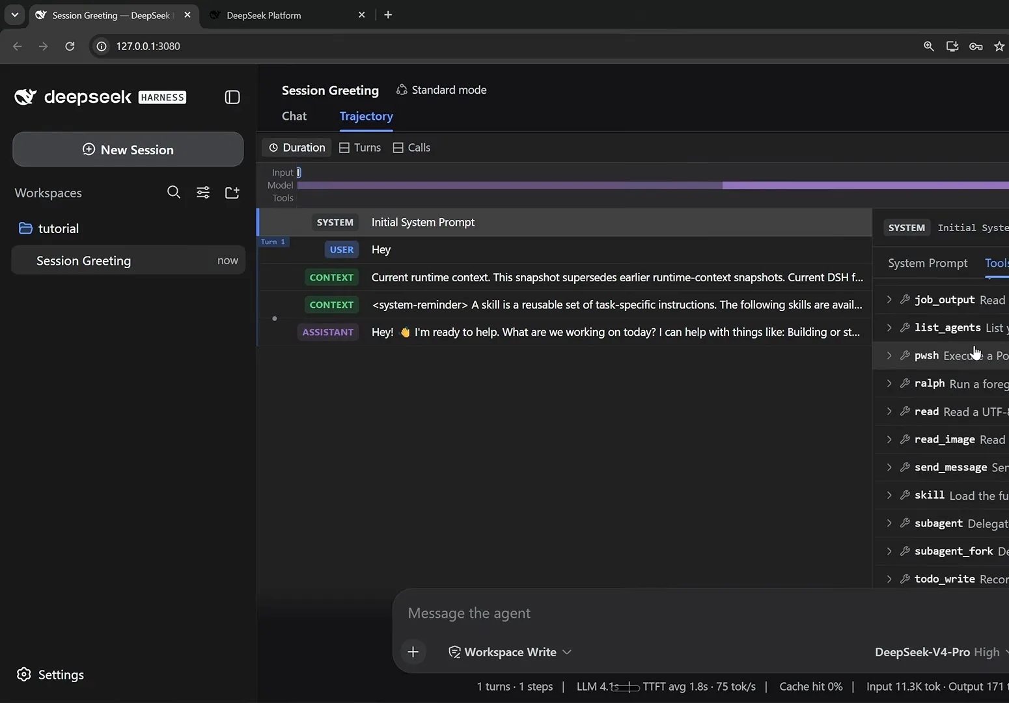Add new workspace folder icon
1009x703 pixels.
pyautogui.click(x=232, y=192)
